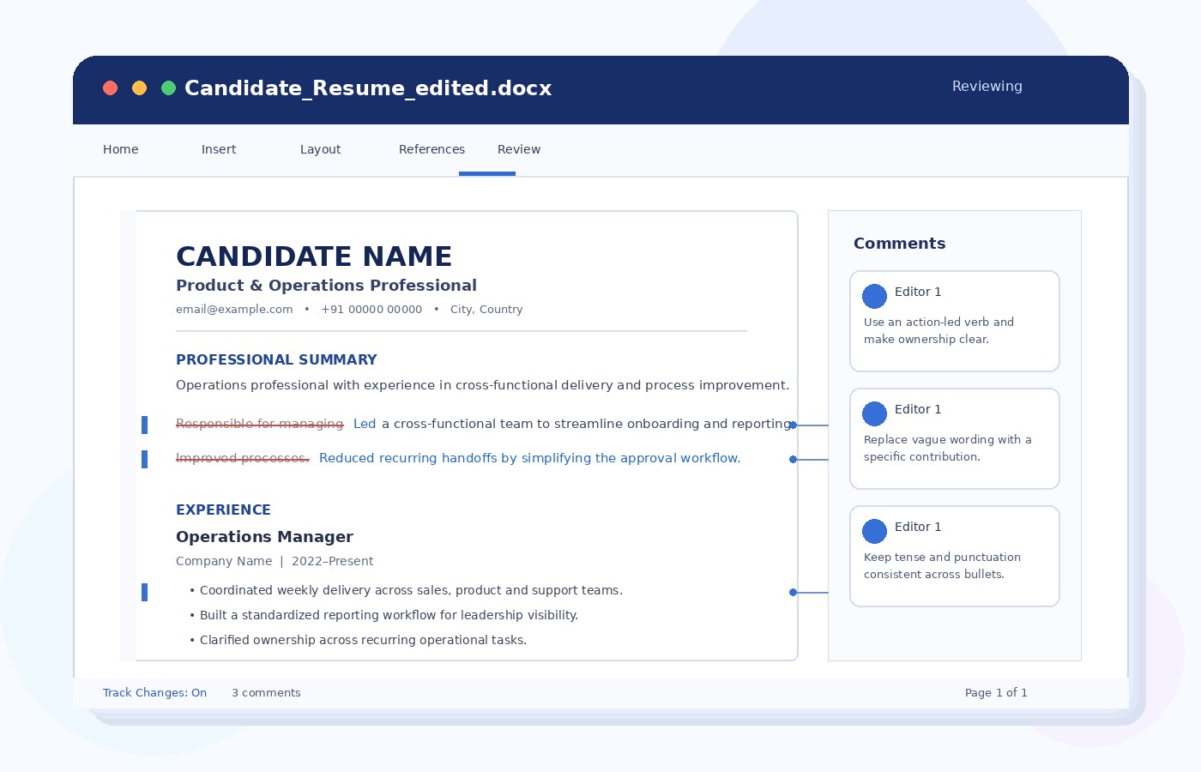1201x772 pixels.
Task: Open comment 'Keep tense and punctuation consistent'
Action: pyautogui.click(x=955, y=556)
